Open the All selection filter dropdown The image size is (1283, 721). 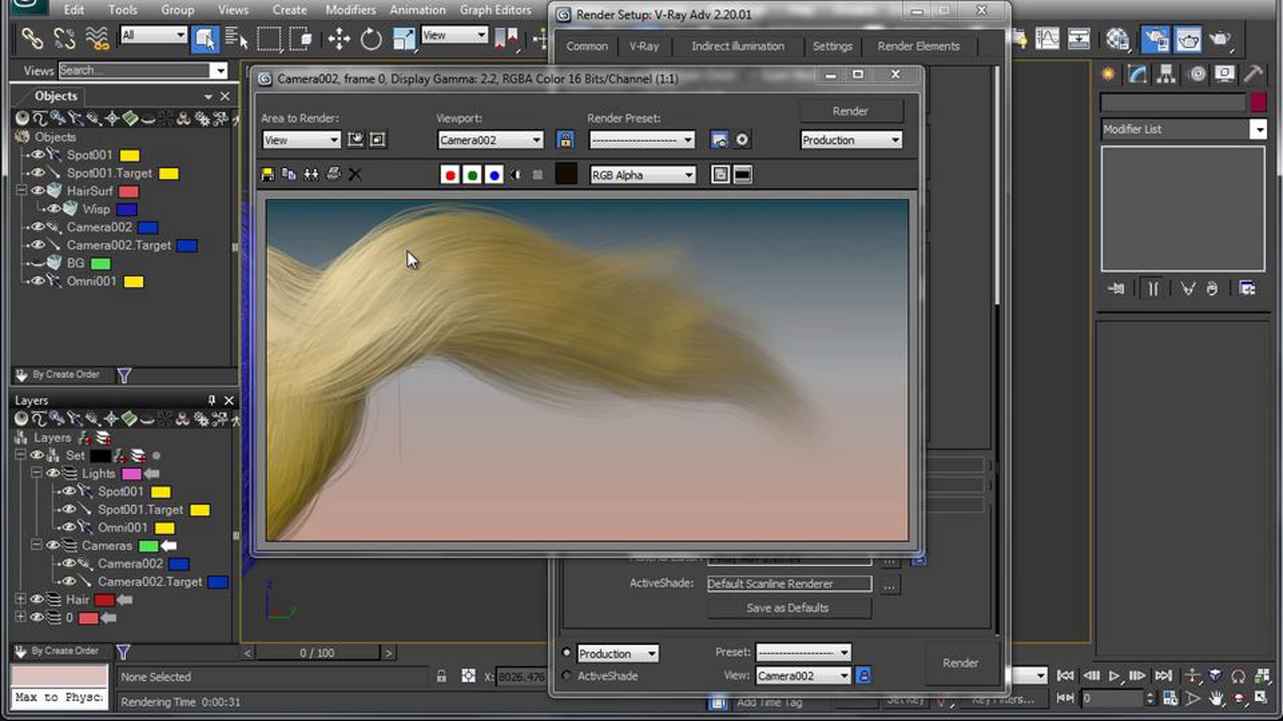pos(153,35)
